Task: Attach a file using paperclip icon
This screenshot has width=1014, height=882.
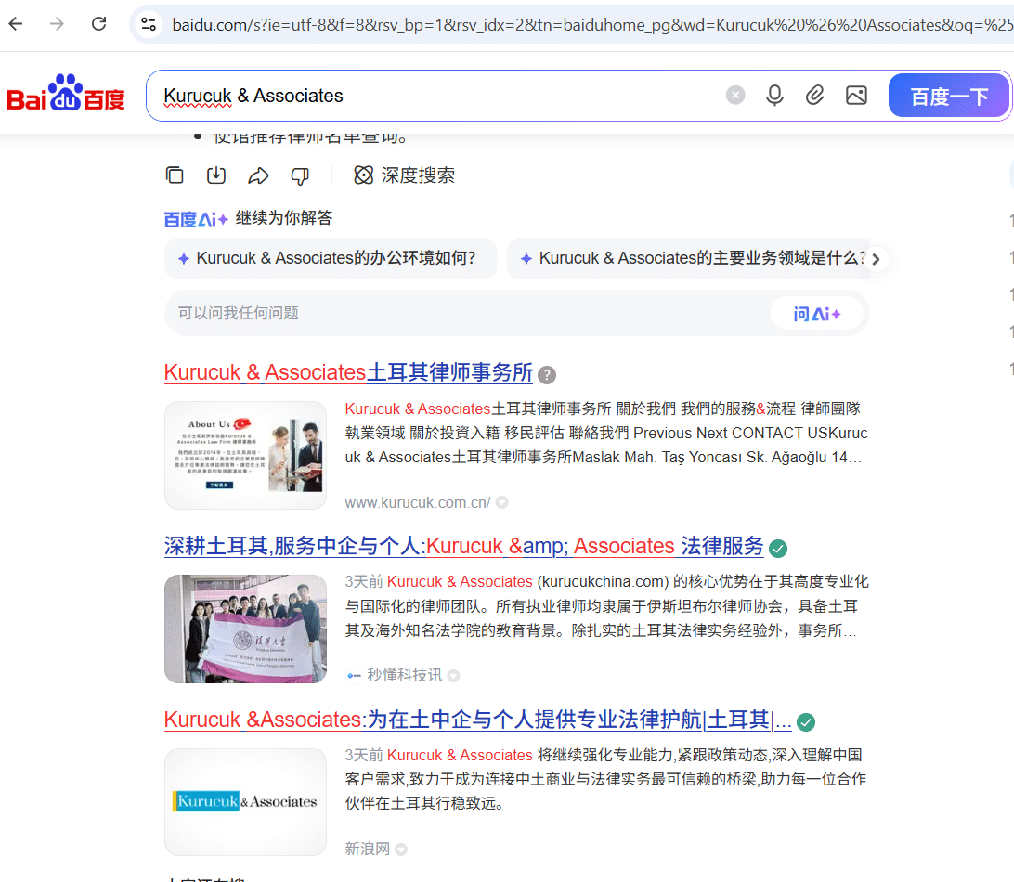Action: 814,95
